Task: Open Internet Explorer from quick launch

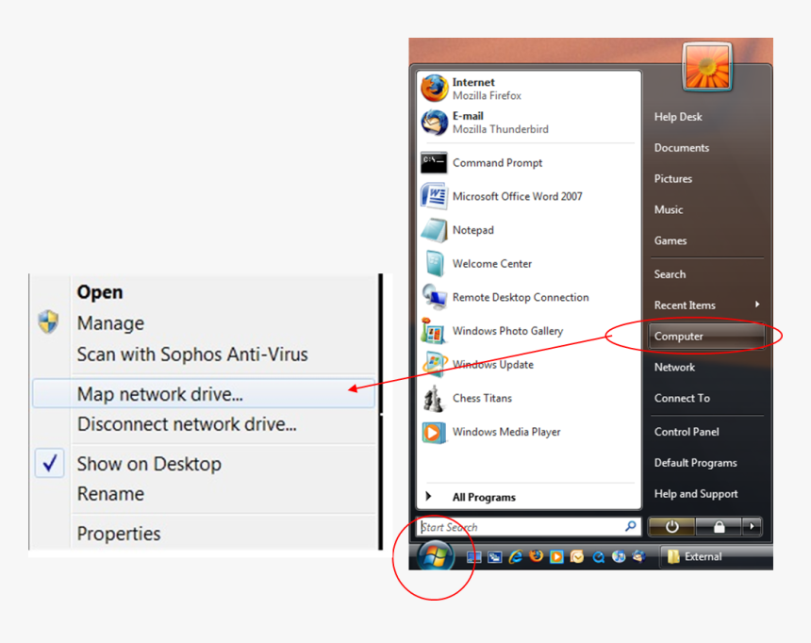Action: pyautogui.click(x=516, y=556)
